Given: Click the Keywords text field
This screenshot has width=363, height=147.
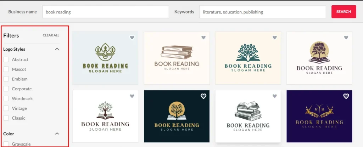Looking at the screenshot, I should 263,12.
